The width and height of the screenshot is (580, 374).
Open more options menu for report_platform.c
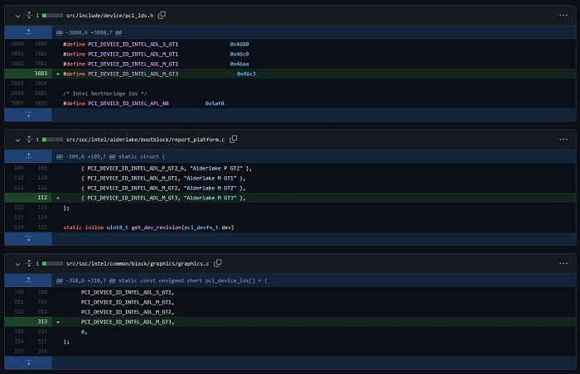coord(563,139)
